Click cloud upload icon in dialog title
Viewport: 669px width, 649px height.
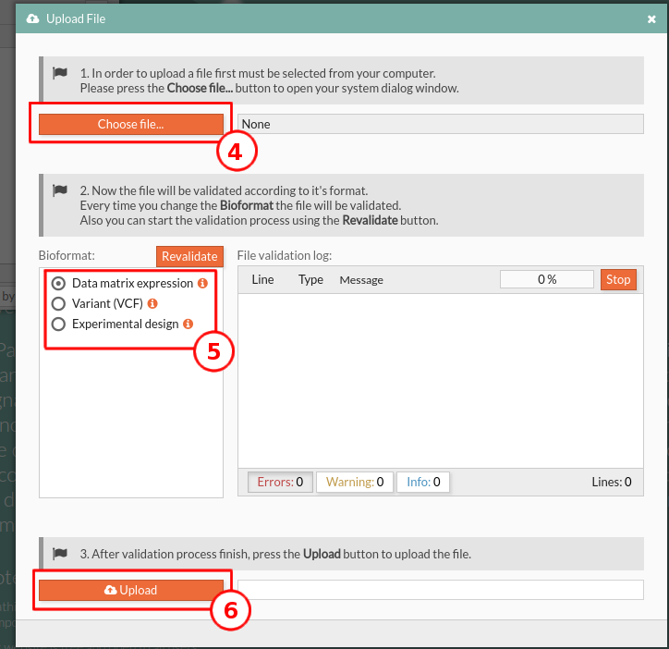pos(33,18)
